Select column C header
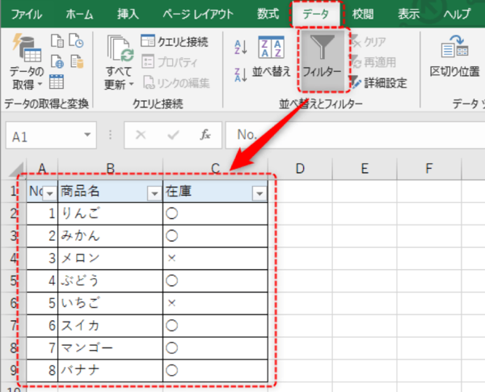This screenshot has height=392, width=485. 215,169
